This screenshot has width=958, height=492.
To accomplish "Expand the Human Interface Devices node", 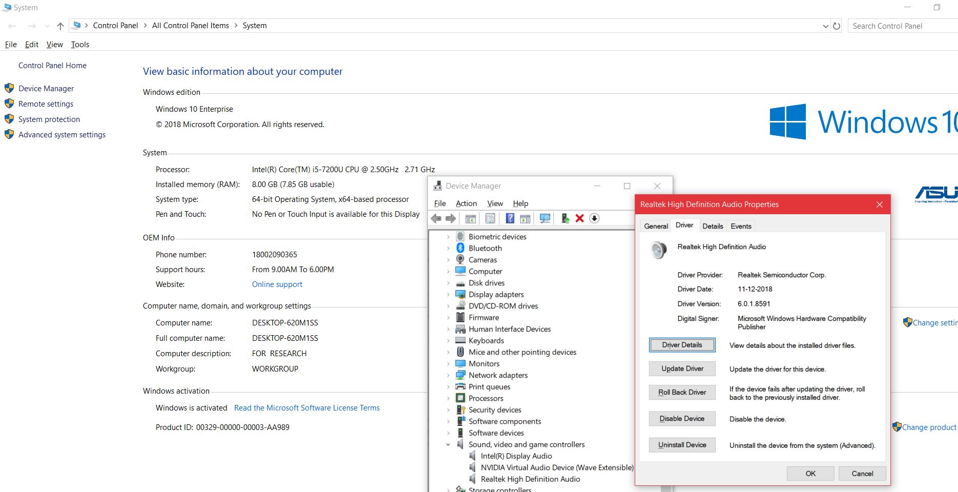I will coord(448,329).
